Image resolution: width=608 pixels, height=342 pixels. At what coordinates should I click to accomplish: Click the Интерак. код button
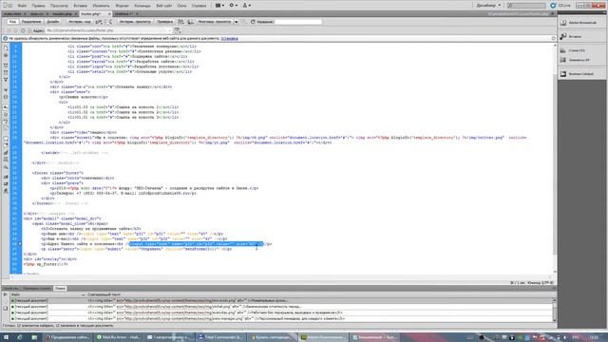(x=80, y=22)
